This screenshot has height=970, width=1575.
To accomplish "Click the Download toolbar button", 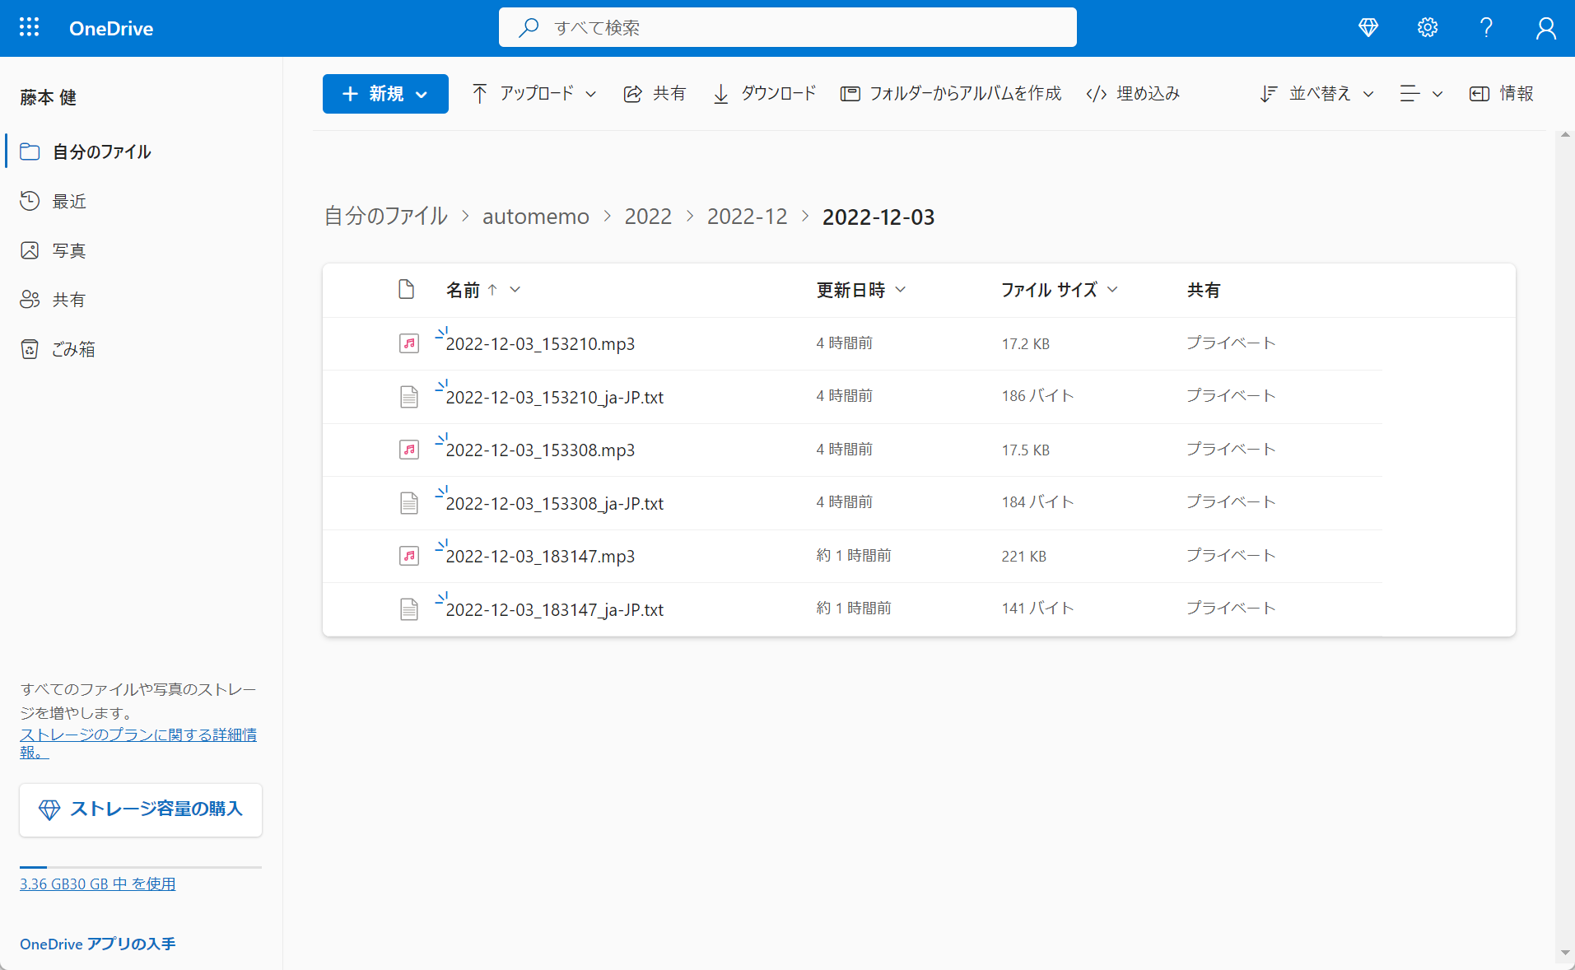I will (x=764, y=94).
